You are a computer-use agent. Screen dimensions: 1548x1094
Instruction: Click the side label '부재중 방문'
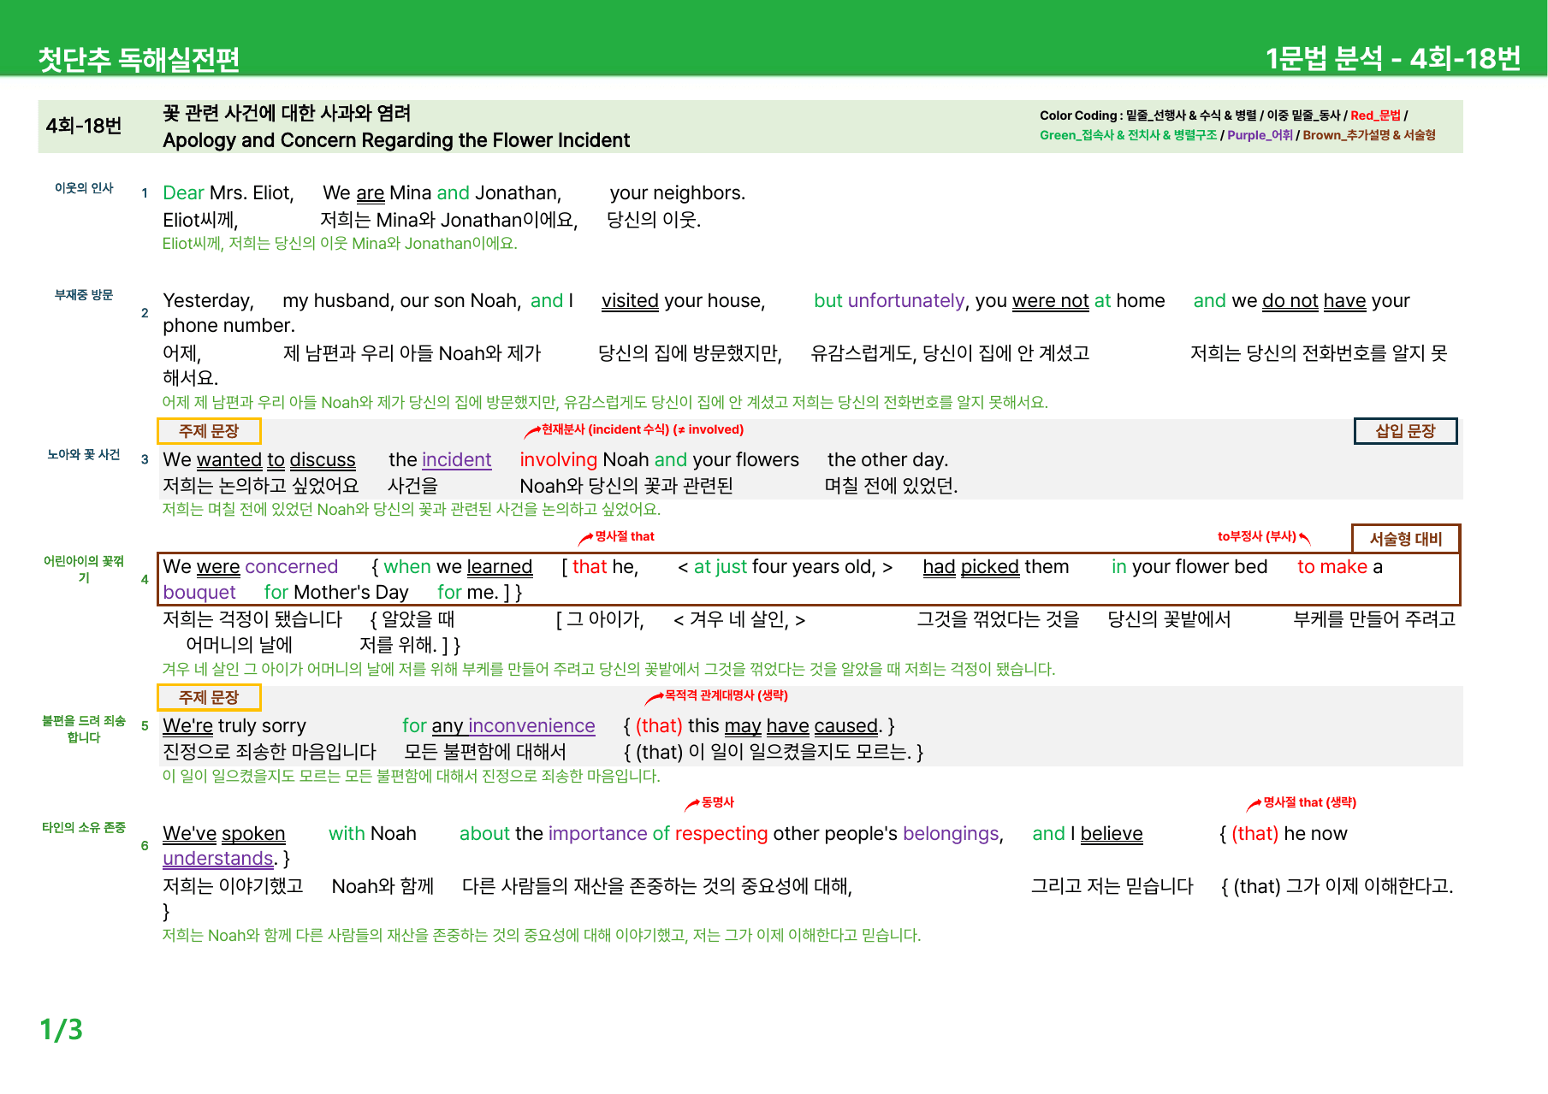tap(84, 295)
